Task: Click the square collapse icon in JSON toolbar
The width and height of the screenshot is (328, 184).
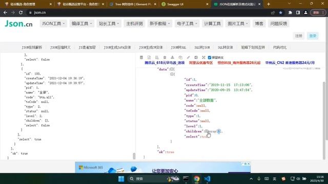Action: pyautogui.click(x=196, y=57)
